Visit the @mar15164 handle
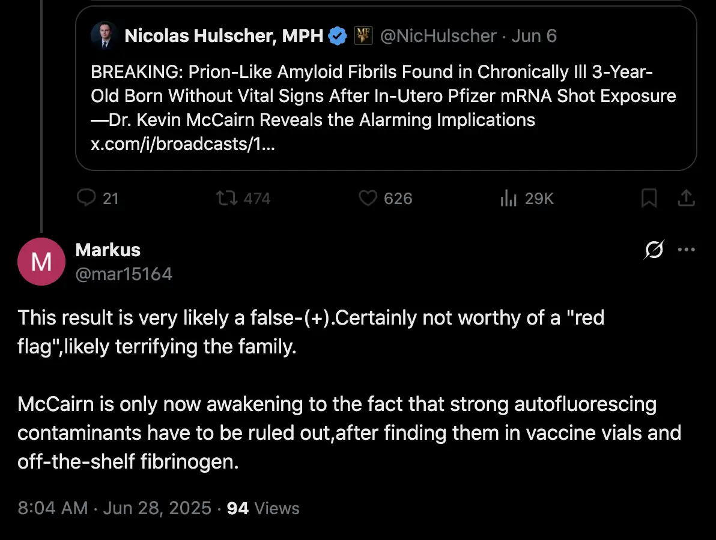716x540 pixels. click(x=124, y=274)
